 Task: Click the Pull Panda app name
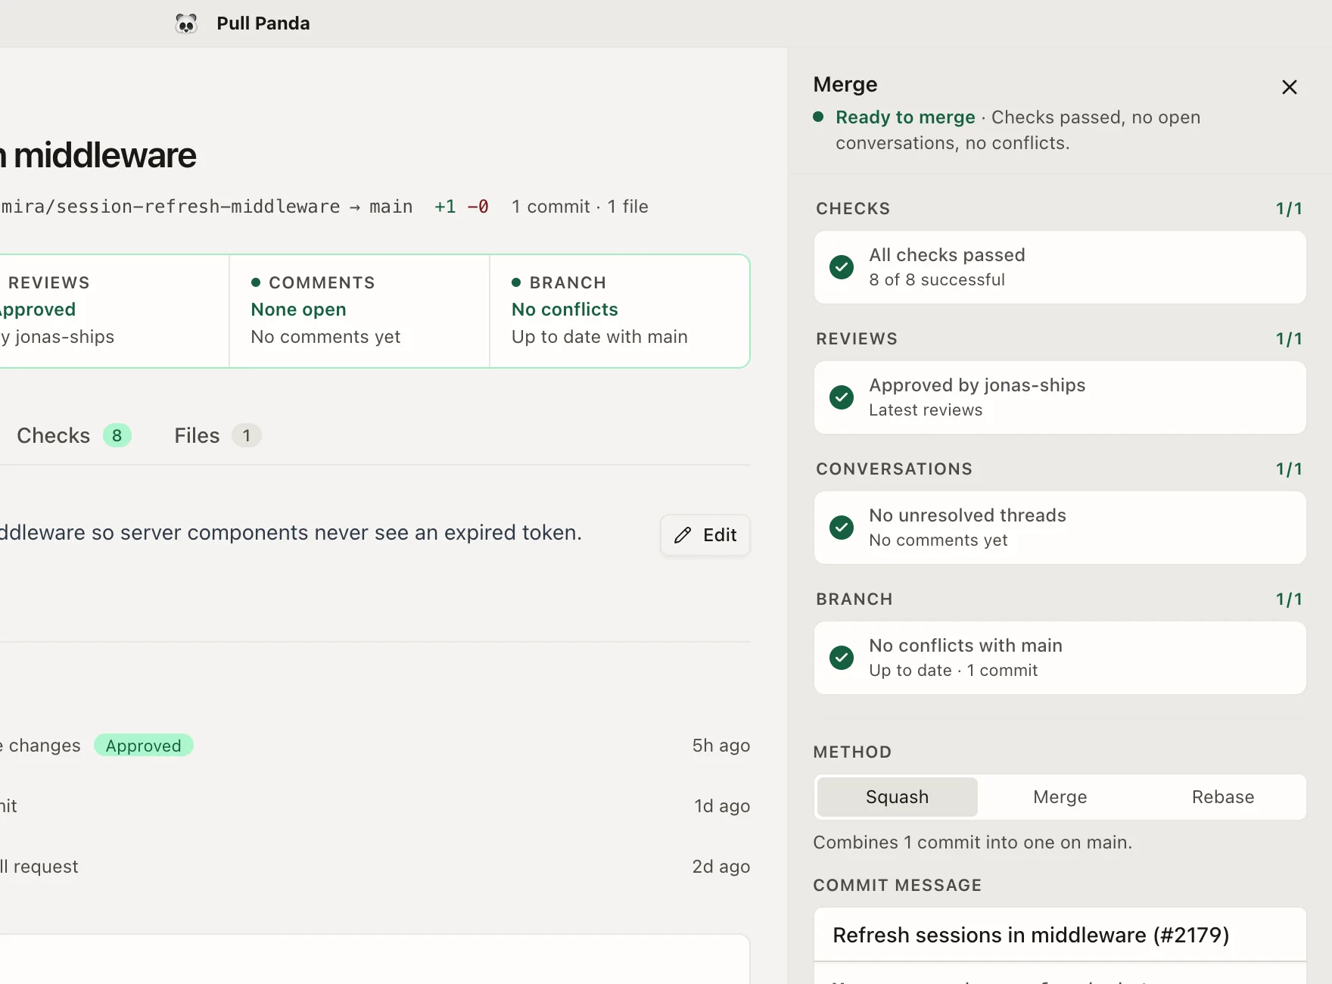tap(263, 23)
